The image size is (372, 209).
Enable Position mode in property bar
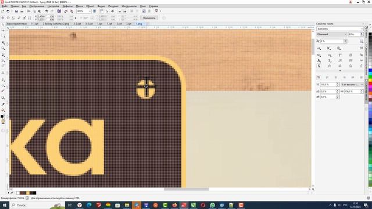click(3, 18)
